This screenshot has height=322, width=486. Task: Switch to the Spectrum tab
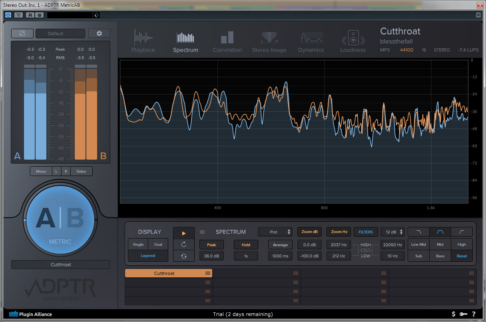point(185,41)
